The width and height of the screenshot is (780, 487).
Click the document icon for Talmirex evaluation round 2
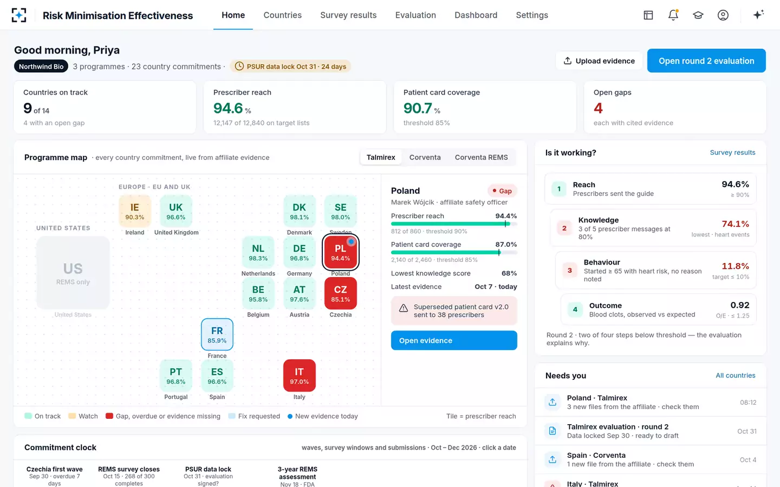click(x=552, y=431)
